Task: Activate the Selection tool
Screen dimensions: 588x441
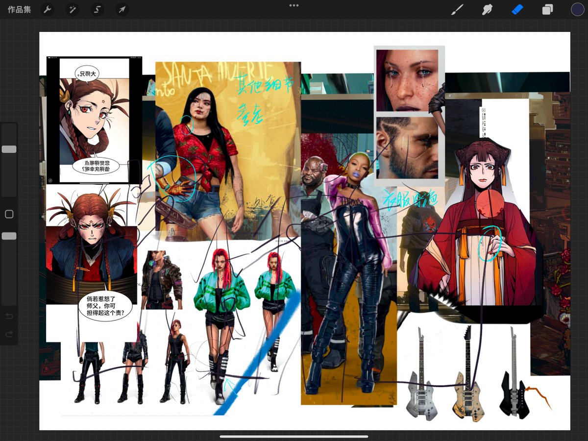Action: [98, 9]
